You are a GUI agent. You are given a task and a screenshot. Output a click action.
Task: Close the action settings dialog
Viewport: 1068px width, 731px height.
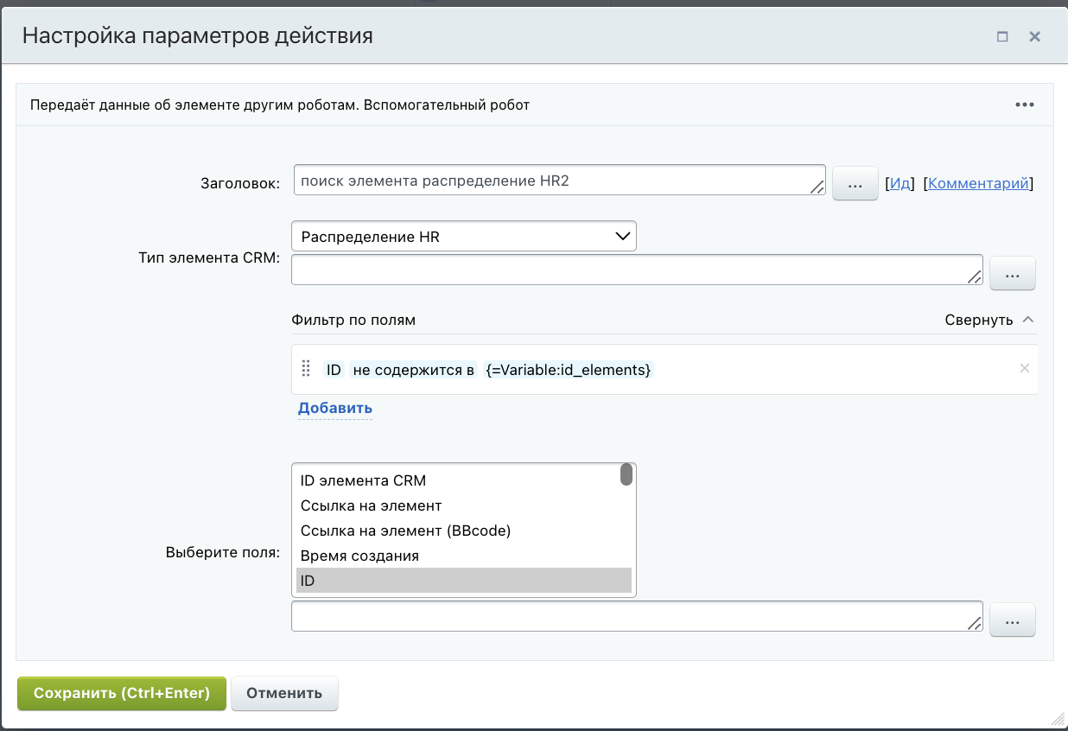pos(1034,36)
